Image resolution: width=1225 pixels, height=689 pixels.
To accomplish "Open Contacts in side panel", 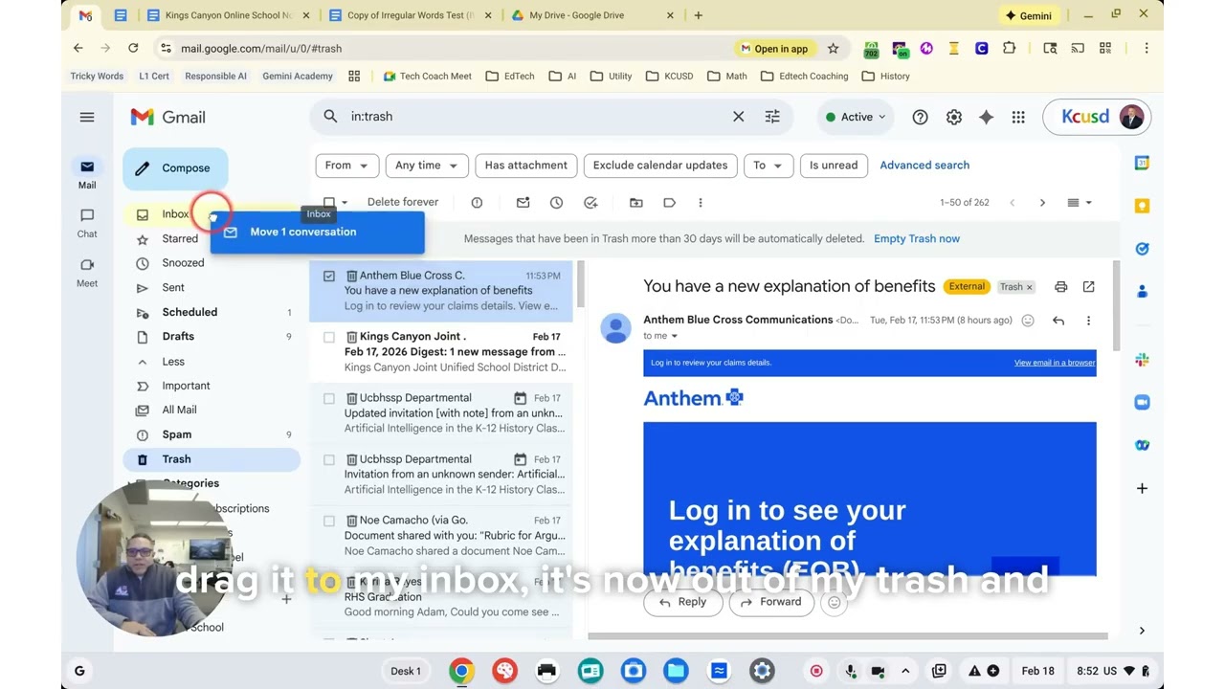I will tap(1142, 292).
